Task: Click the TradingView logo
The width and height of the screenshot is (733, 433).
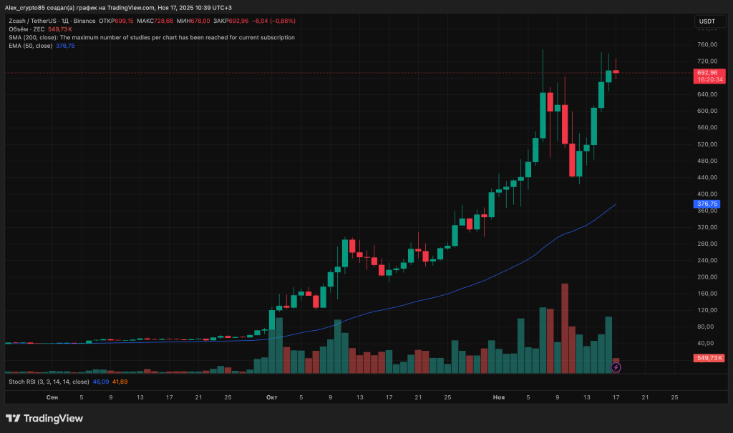Action: pyautogui.click(x=44, y=418)
